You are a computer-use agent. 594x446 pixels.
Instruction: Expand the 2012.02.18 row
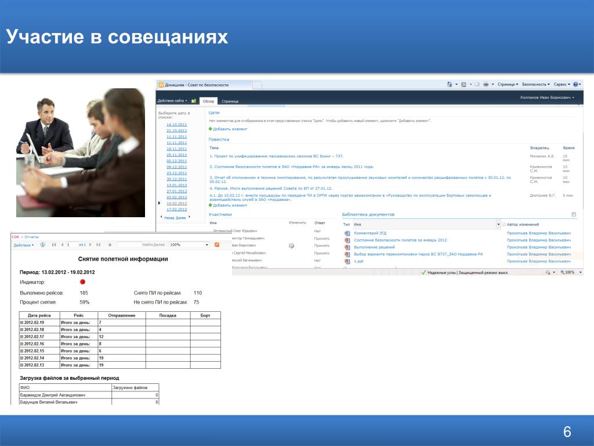click(x=21, y=330)
